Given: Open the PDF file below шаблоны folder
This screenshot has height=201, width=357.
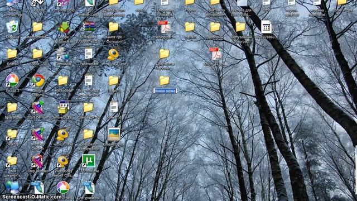Looking at the screenshot, I should pyautogui.click(x=215, y=54).
